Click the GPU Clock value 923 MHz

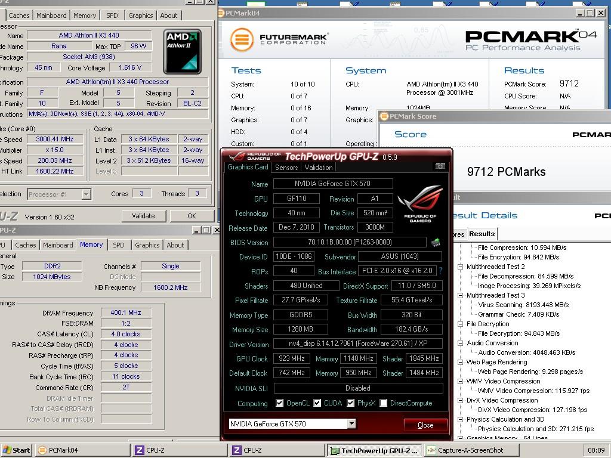(291, 358)
